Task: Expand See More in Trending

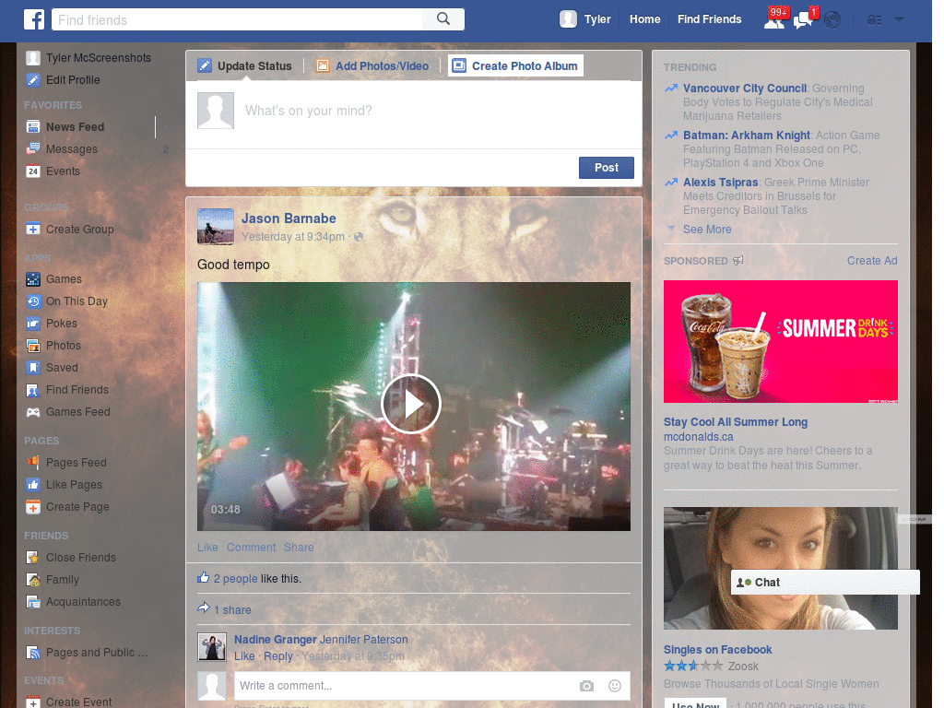Action: point(707,230)
